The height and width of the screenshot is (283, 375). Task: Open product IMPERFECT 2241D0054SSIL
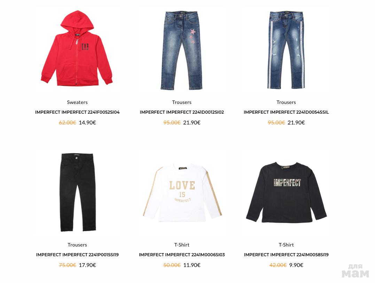coord(286,112)
